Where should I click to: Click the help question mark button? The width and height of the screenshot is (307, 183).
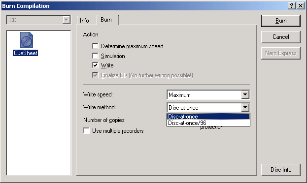291,6
